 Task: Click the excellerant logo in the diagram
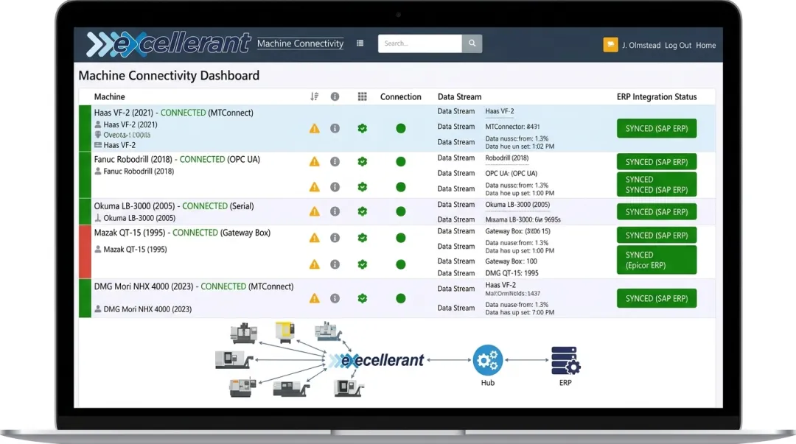point(376,360)
